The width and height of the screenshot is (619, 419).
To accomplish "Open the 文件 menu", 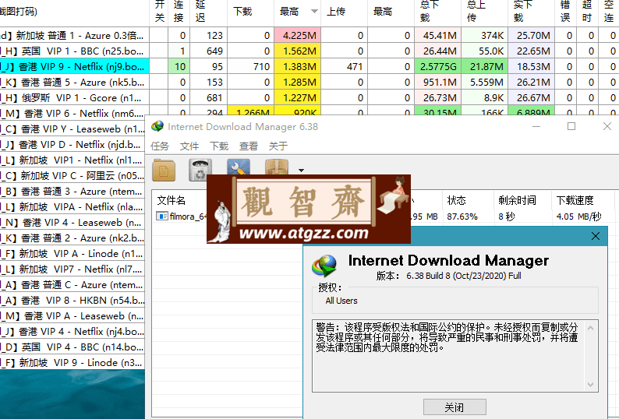I will click(x=189, y=146).
